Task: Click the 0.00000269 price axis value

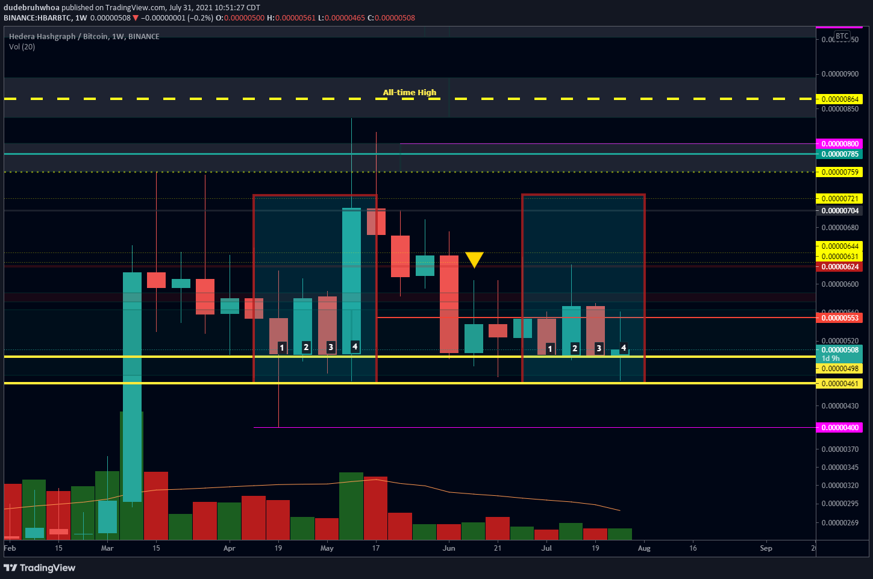Action: (840, 523)
